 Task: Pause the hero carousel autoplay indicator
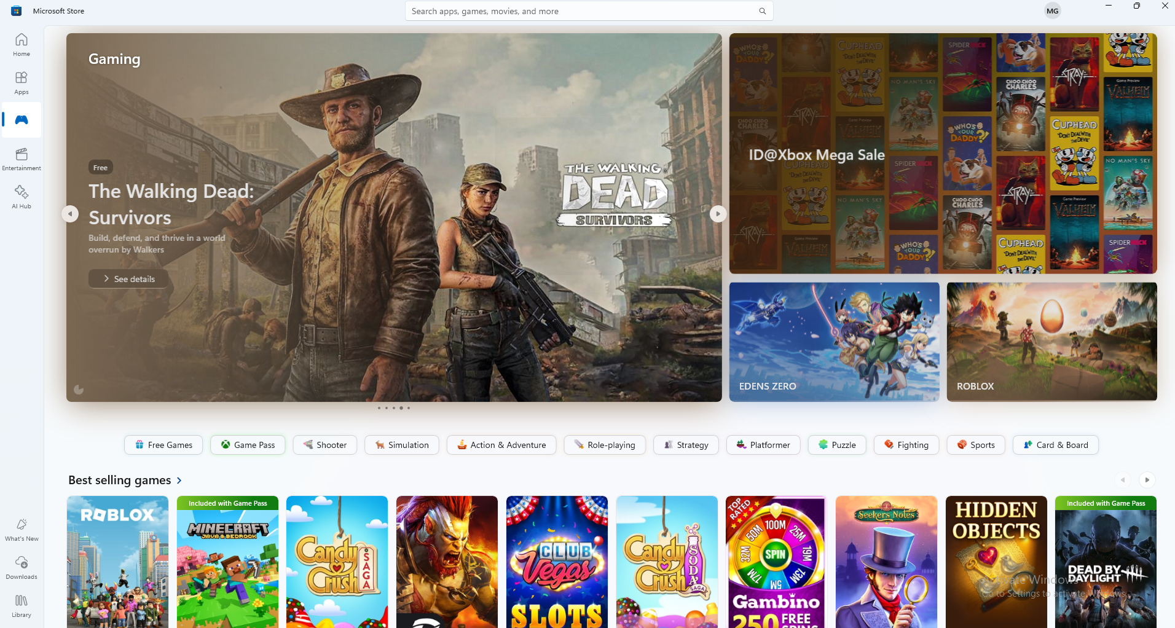click(79, 389)
